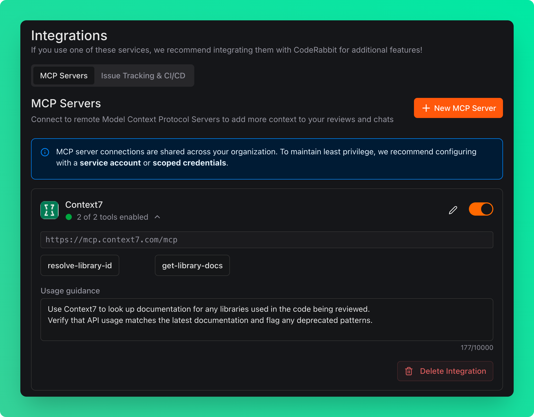Screen dimensions: 534x417
Task: Click the 177/10000 character counter
Action: tap(477, 347)
